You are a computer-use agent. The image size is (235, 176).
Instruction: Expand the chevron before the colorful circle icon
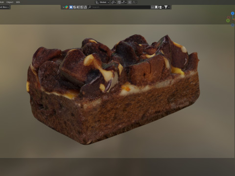(64, 7)
